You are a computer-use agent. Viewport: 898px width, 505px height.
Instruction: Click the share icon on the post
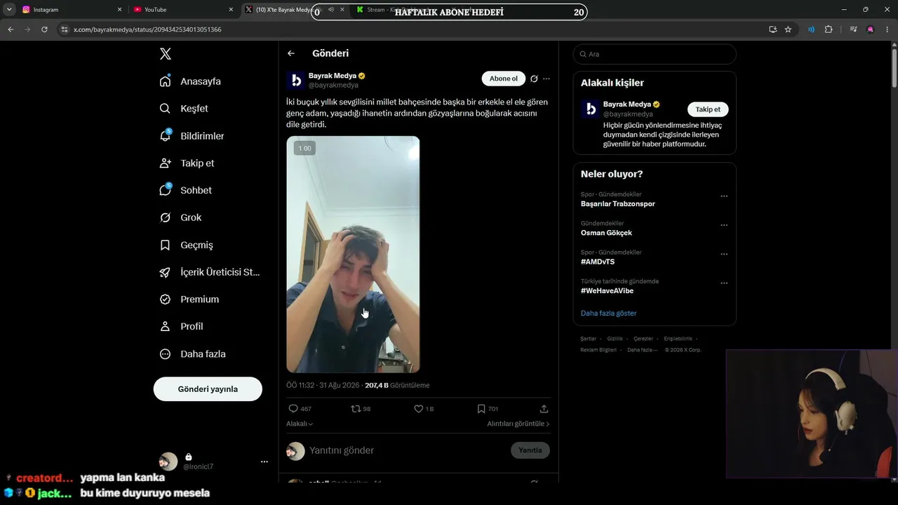544,409
